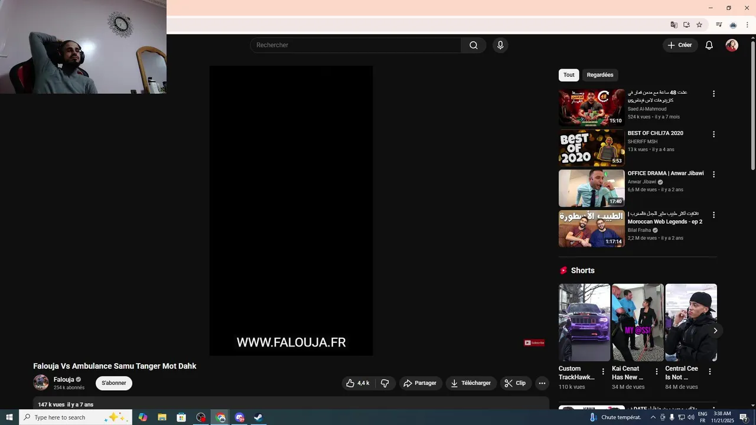756x425 pixels.
Task: Translate this page via browser icon
Action: click(x=674, y=25)
